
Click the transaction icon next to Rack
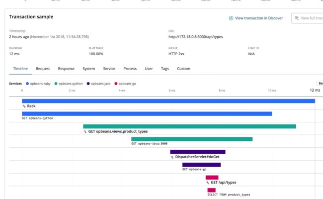point(24,106)
